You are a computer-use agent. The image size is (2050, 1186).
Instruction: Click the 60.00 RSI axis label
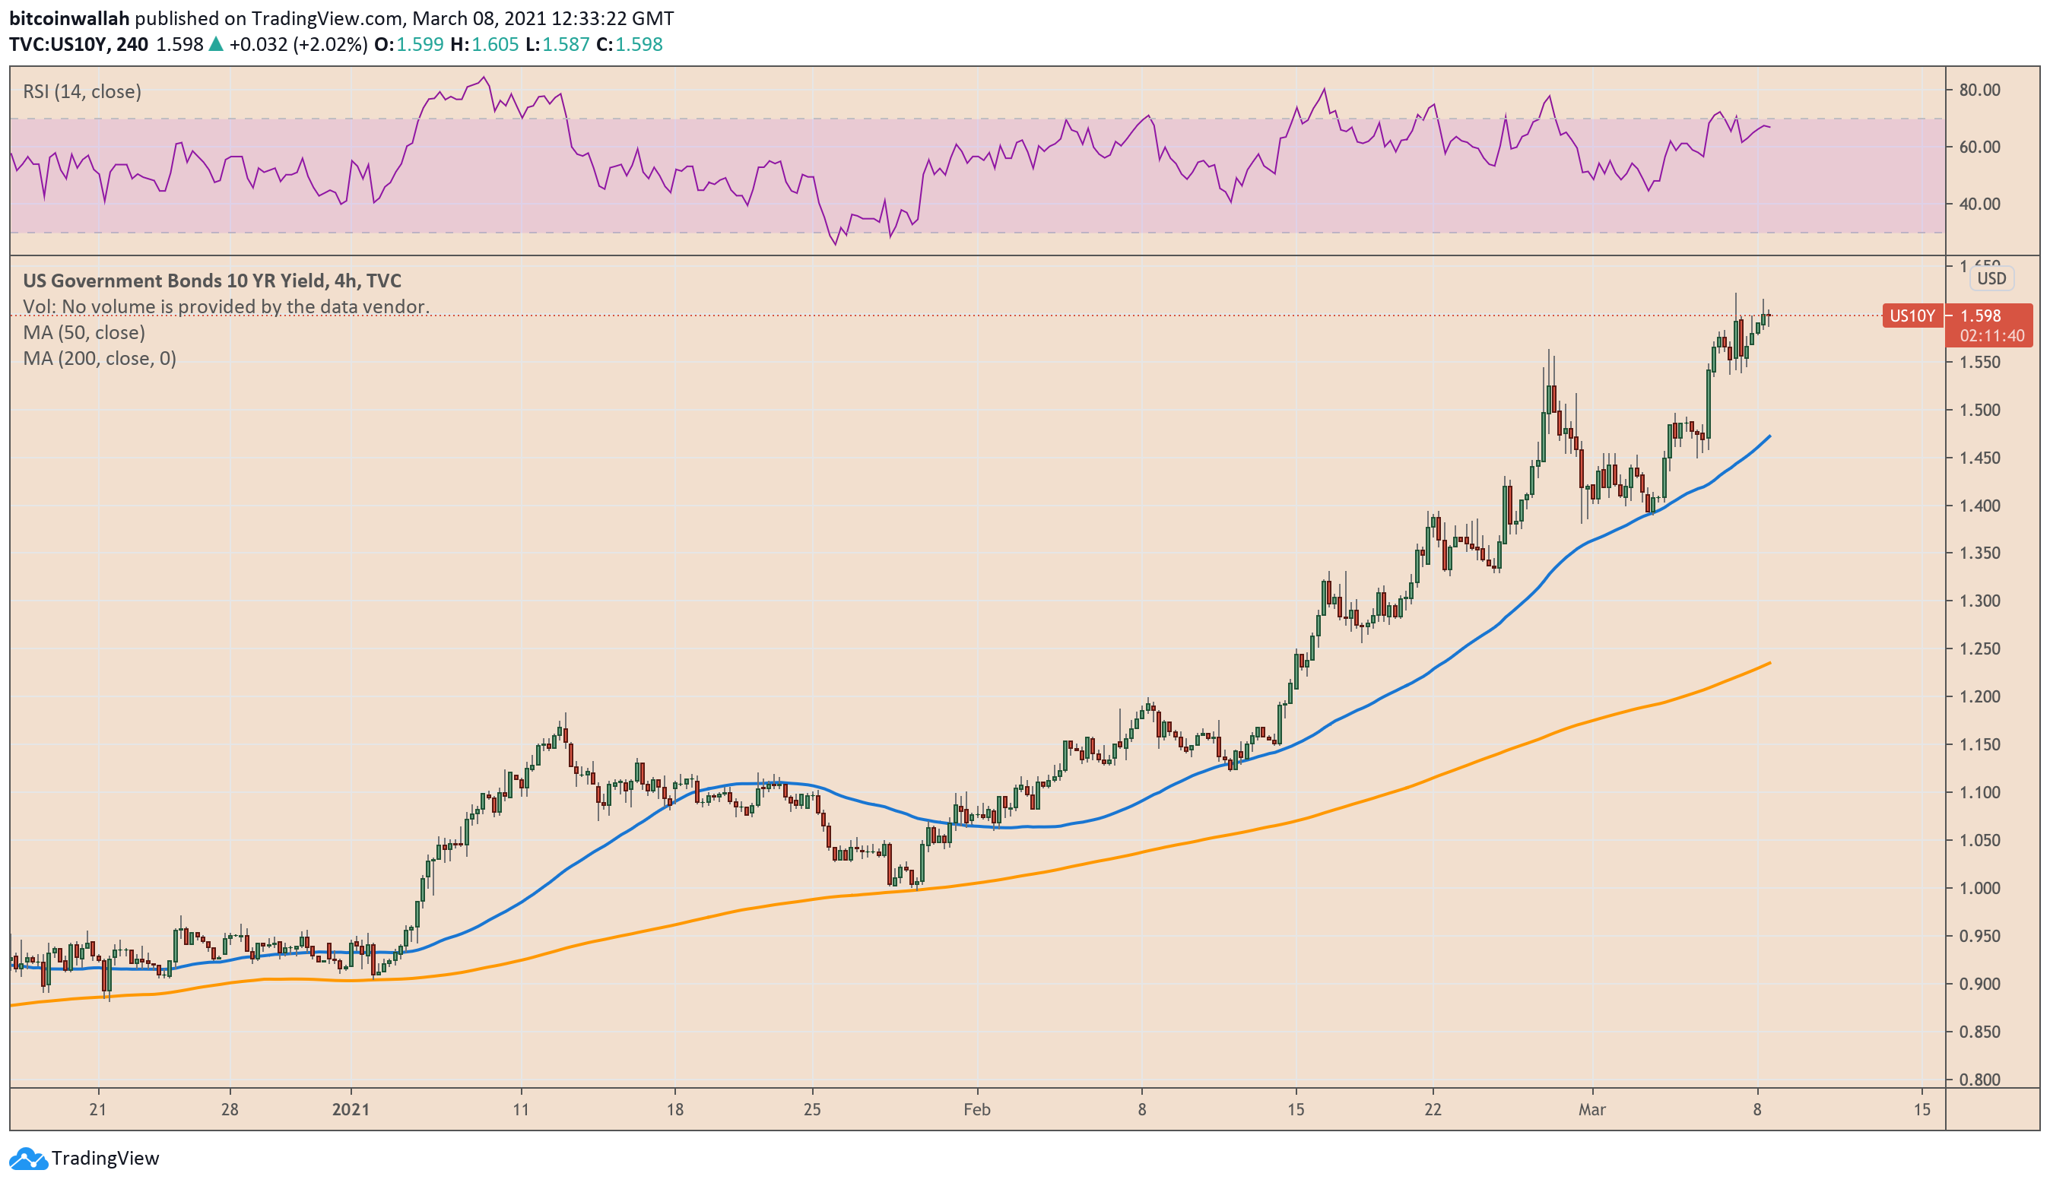[x=1980, y=147]
